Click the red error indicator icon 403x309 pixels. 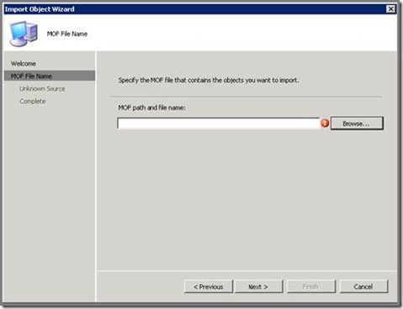coord(325,123)
